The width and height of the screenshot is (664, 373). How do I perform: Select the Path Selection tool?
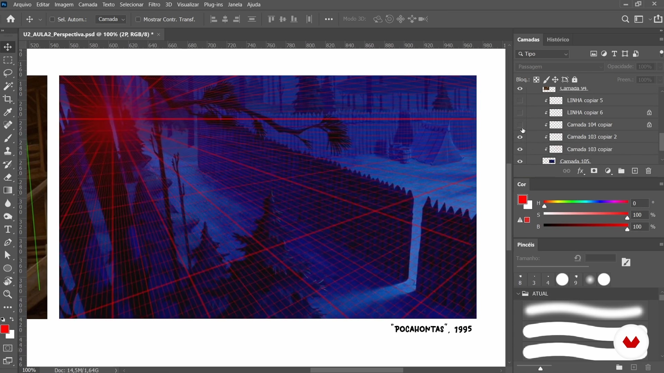click(8, 256)
